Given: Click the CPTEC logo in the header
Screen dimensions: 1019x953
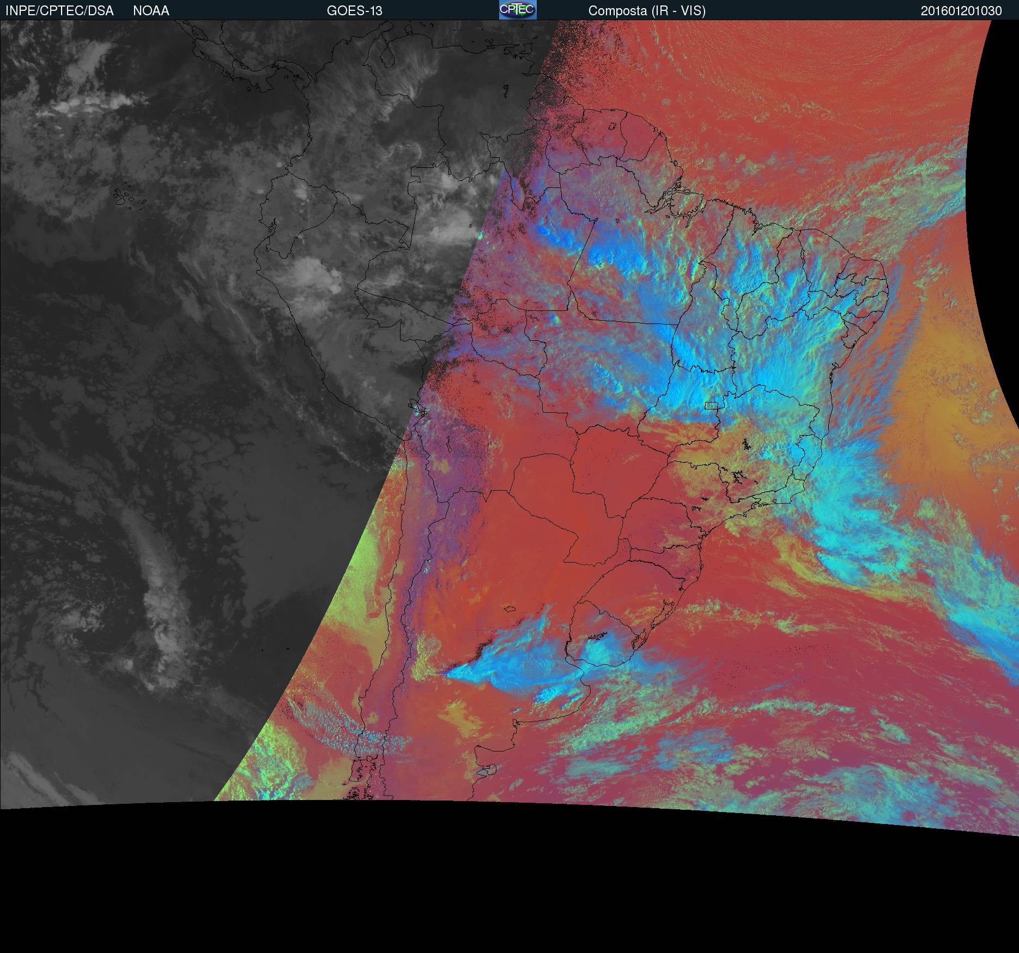Looking at the screenshot, I should (517, 10).
